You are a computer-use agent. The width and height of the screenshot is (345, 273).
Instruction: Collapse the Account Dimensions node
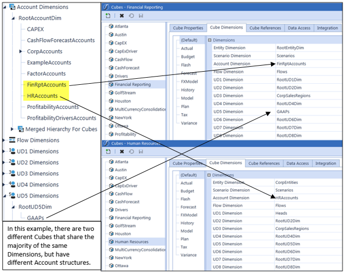4,7
